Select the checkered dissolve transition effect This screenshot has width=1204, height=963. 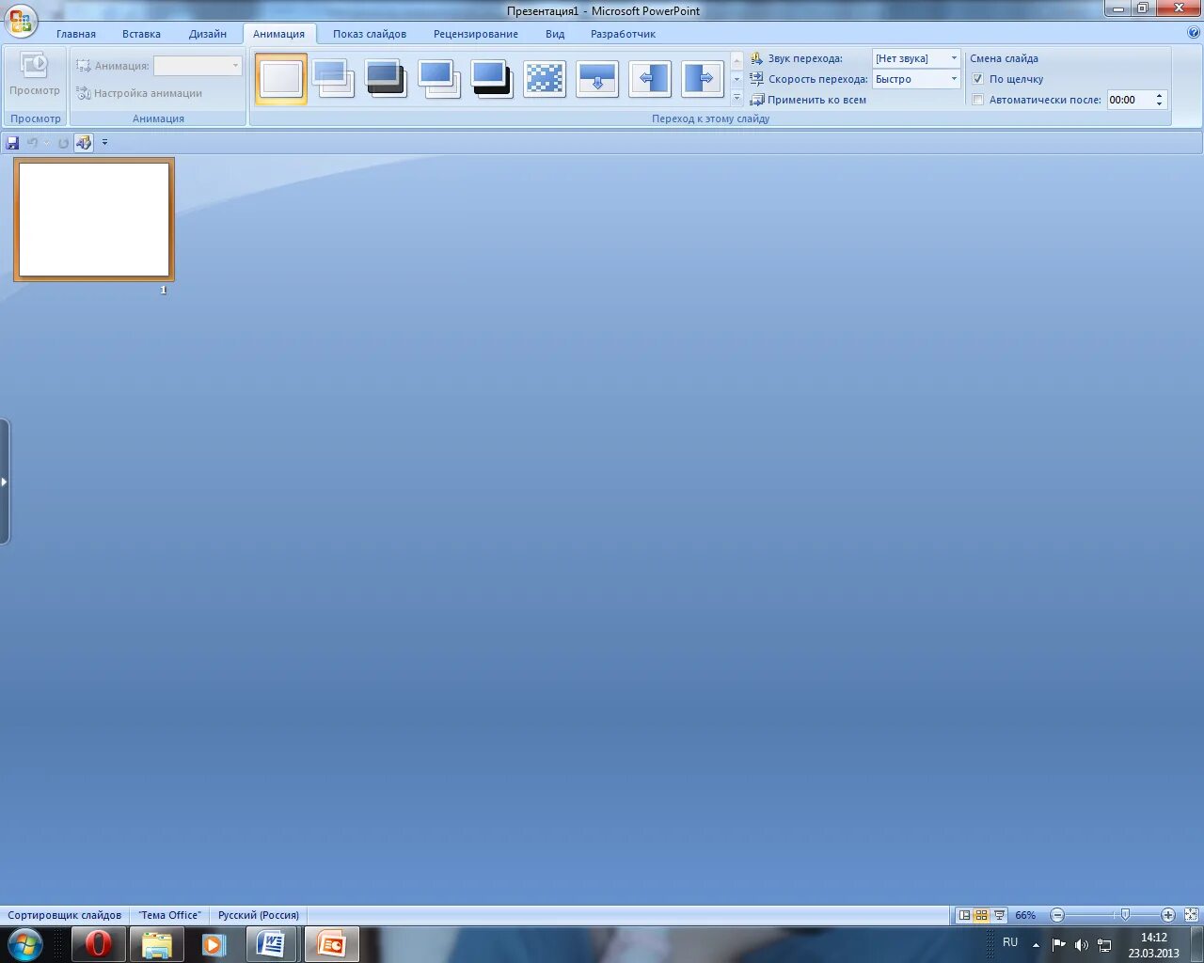point(544,78)
